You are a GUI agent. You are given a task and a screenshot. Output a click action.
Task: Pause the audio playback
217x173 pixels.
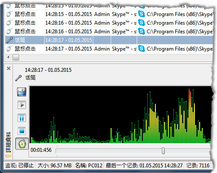pyautogui.click(x=22, y=118)
